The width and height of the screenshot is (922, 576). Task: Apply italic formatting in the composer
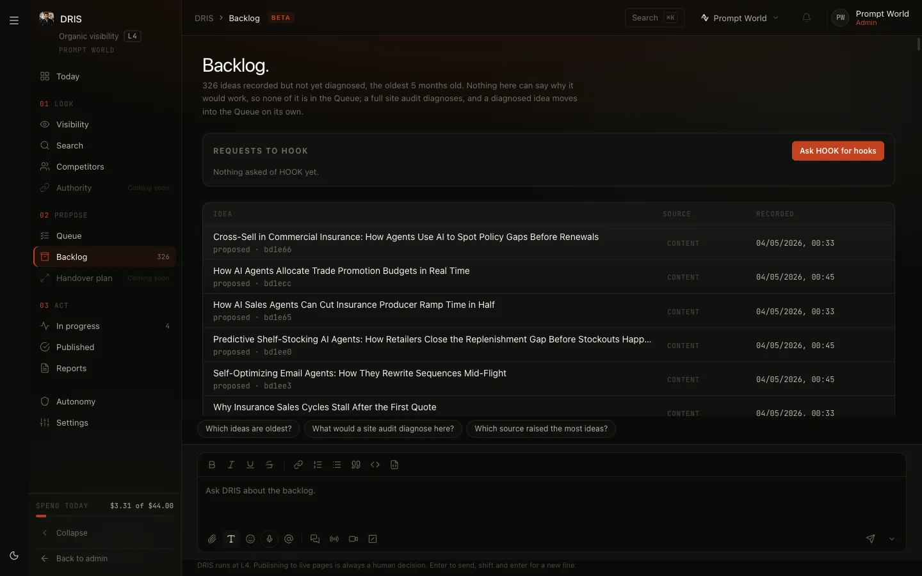(x=231, y=465)
